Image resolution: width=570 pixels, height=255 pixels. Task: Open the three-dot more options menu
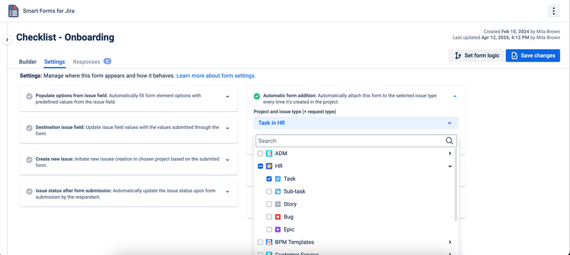click(x=553, y=11)
